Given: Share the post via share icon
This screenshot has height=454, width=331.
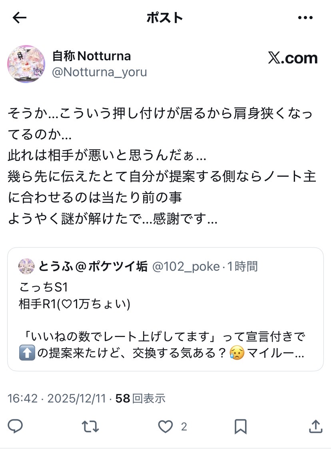Looking at the screenshot, I should coord(315,427).
